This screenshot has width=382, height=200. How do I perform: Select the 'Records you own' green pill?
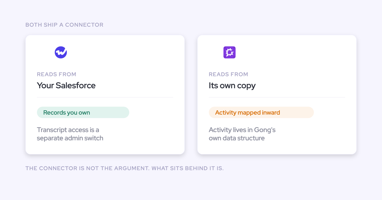click(83, 112)
